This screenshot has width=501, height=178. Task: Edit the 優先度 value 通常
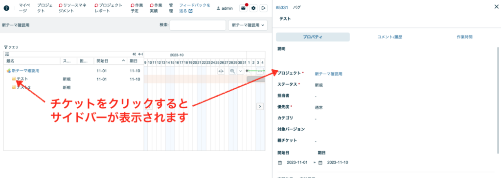(x=319, y=108)
